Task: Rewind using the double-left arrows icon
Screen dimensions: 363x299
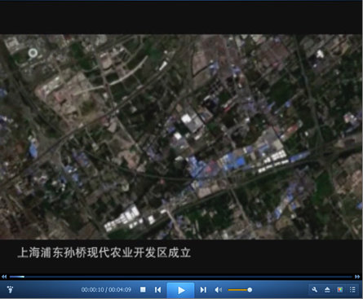Action: (x=4, y=277)
